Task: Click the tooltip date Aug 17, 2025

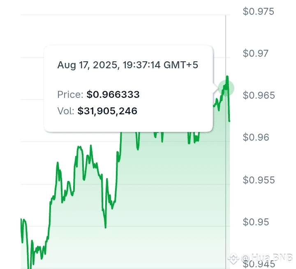Action: 88,65
